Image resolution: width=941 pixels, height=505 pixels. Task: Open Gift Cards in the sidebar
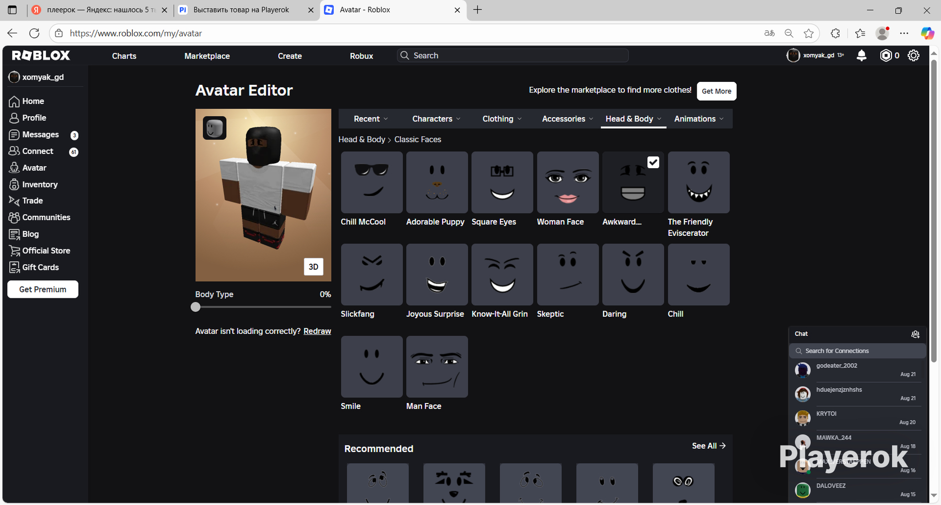point(34,267)
